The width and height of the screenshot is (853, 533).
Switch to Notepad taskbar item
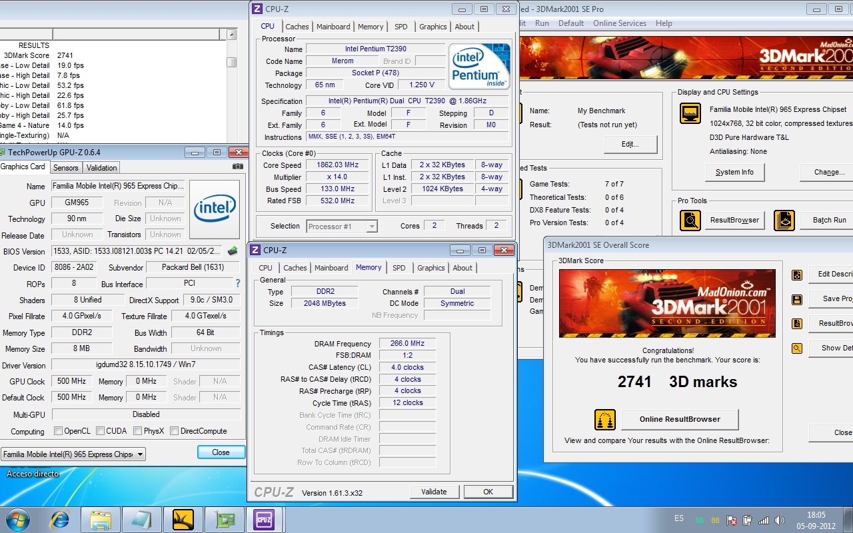tap(142, 520)
